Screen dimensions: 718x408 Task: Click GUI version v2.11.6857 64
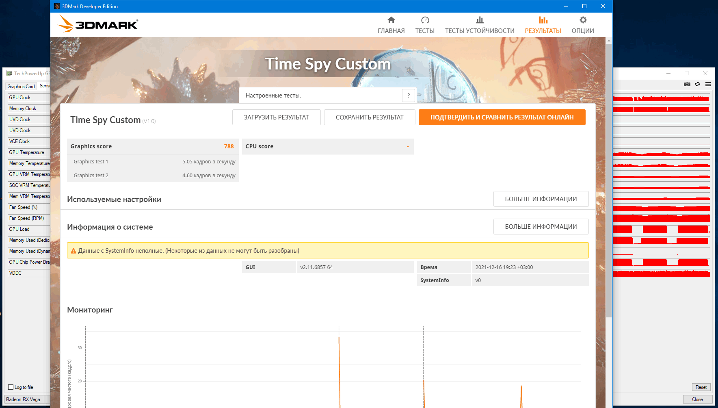316,267
